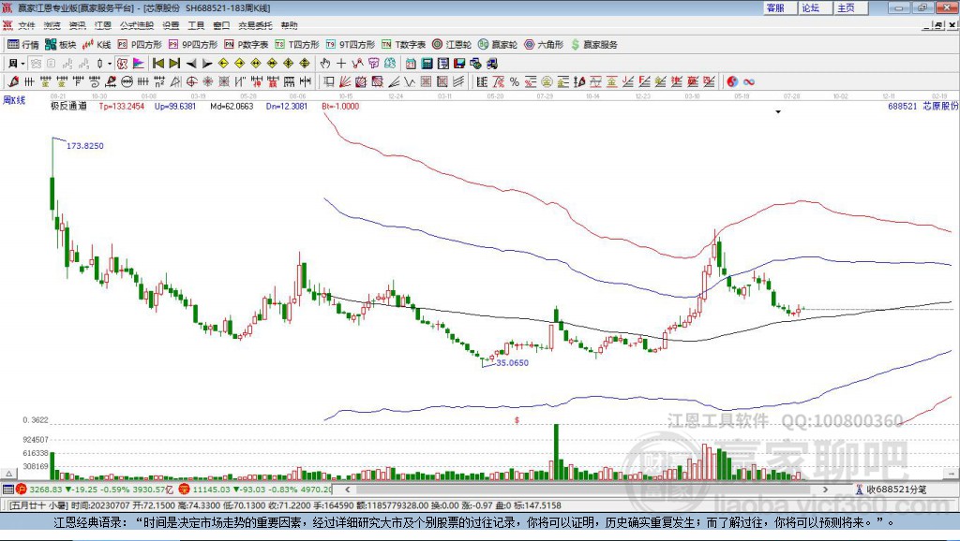This screenshot has height=541, width=960.
Task: Open the 公式选股 menu
Action: tap(137, 25)
